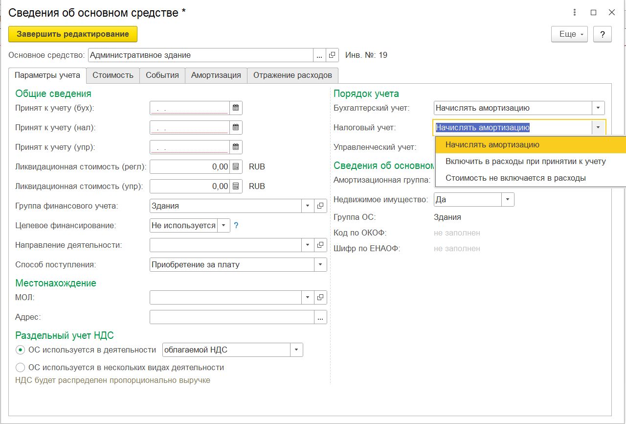Choose Стоимость не включается в расходы
626x424 pixels.
coord(515,178)
